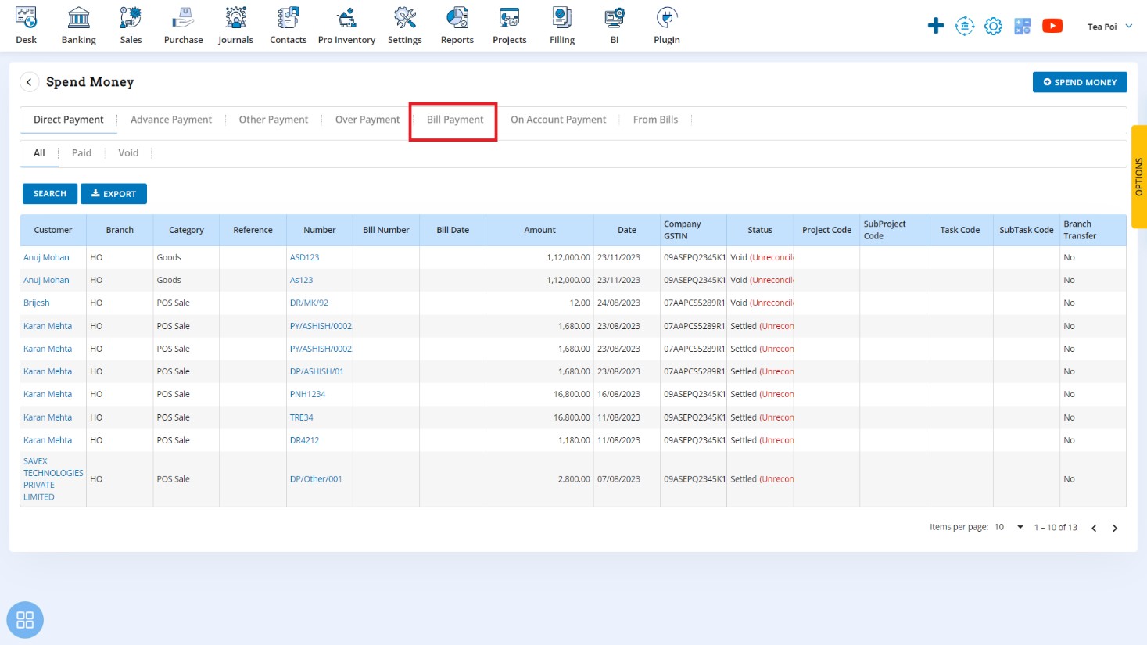Open the items per page dropdown

(x=1009, y=527)
